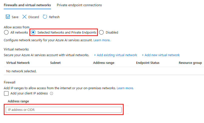
Task: Click Add new virtual network link
Action: pyautogui.click(x=161, y=55)
